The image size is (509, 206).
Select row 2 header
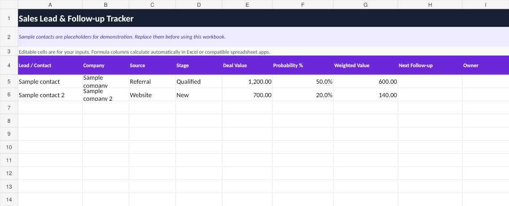tap(9, 37)
